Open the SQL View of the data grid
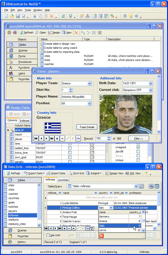This screenshot has height=255, width=168. (x=133, y=174)
